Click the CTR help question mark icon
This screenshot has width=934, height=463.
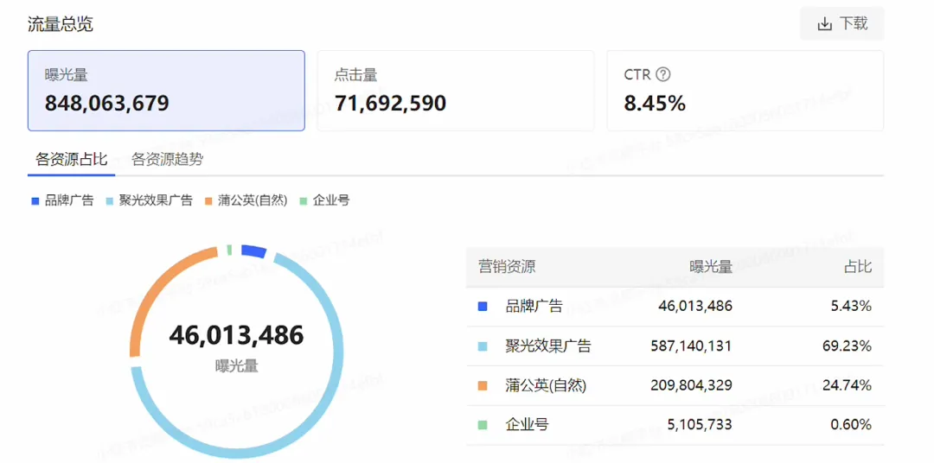[663, 75]
